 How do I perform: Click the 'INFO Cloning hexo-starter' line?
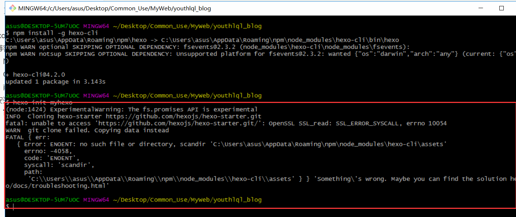pyautogui.click(x=134, y=116)
